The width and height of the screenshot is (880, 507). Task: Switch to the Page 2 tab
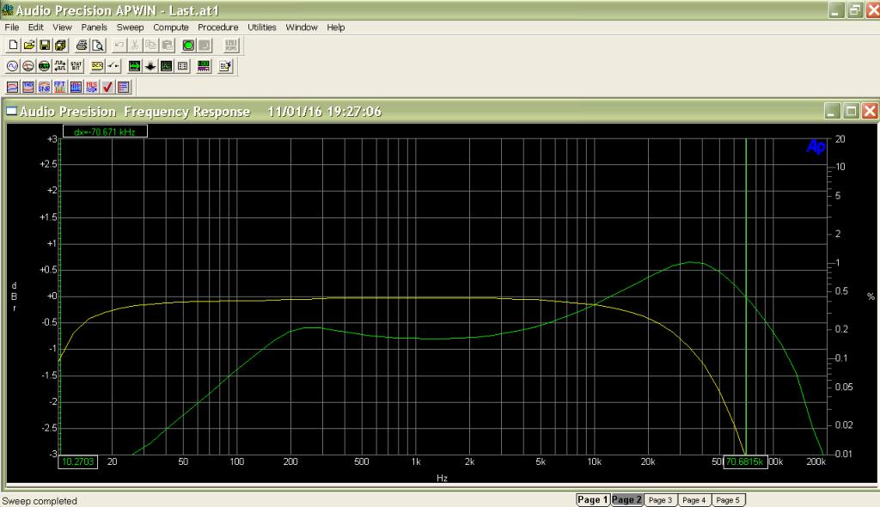626,500
